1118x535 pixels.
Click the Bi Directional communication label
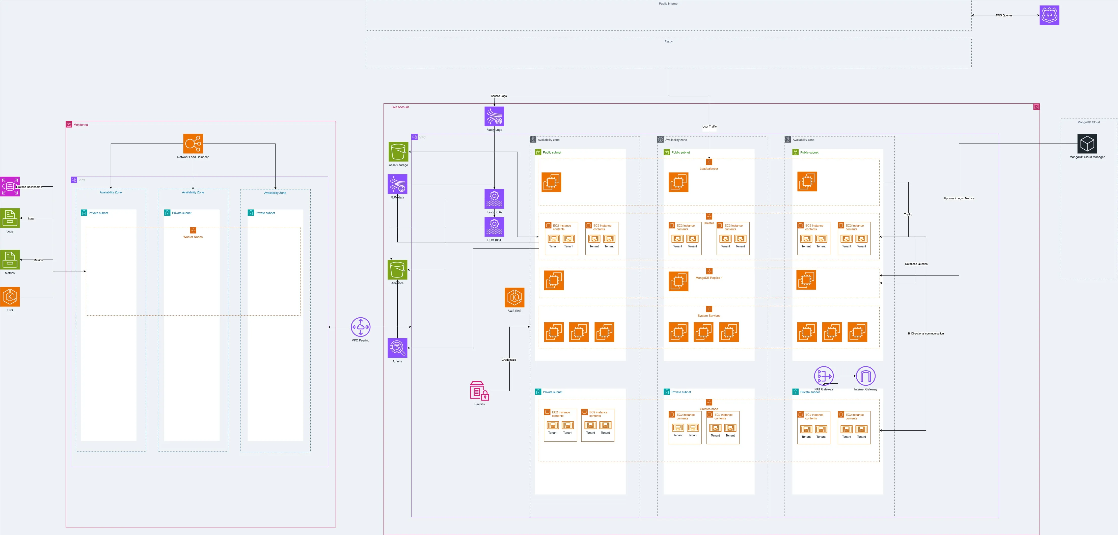click(x=926, y=334)
